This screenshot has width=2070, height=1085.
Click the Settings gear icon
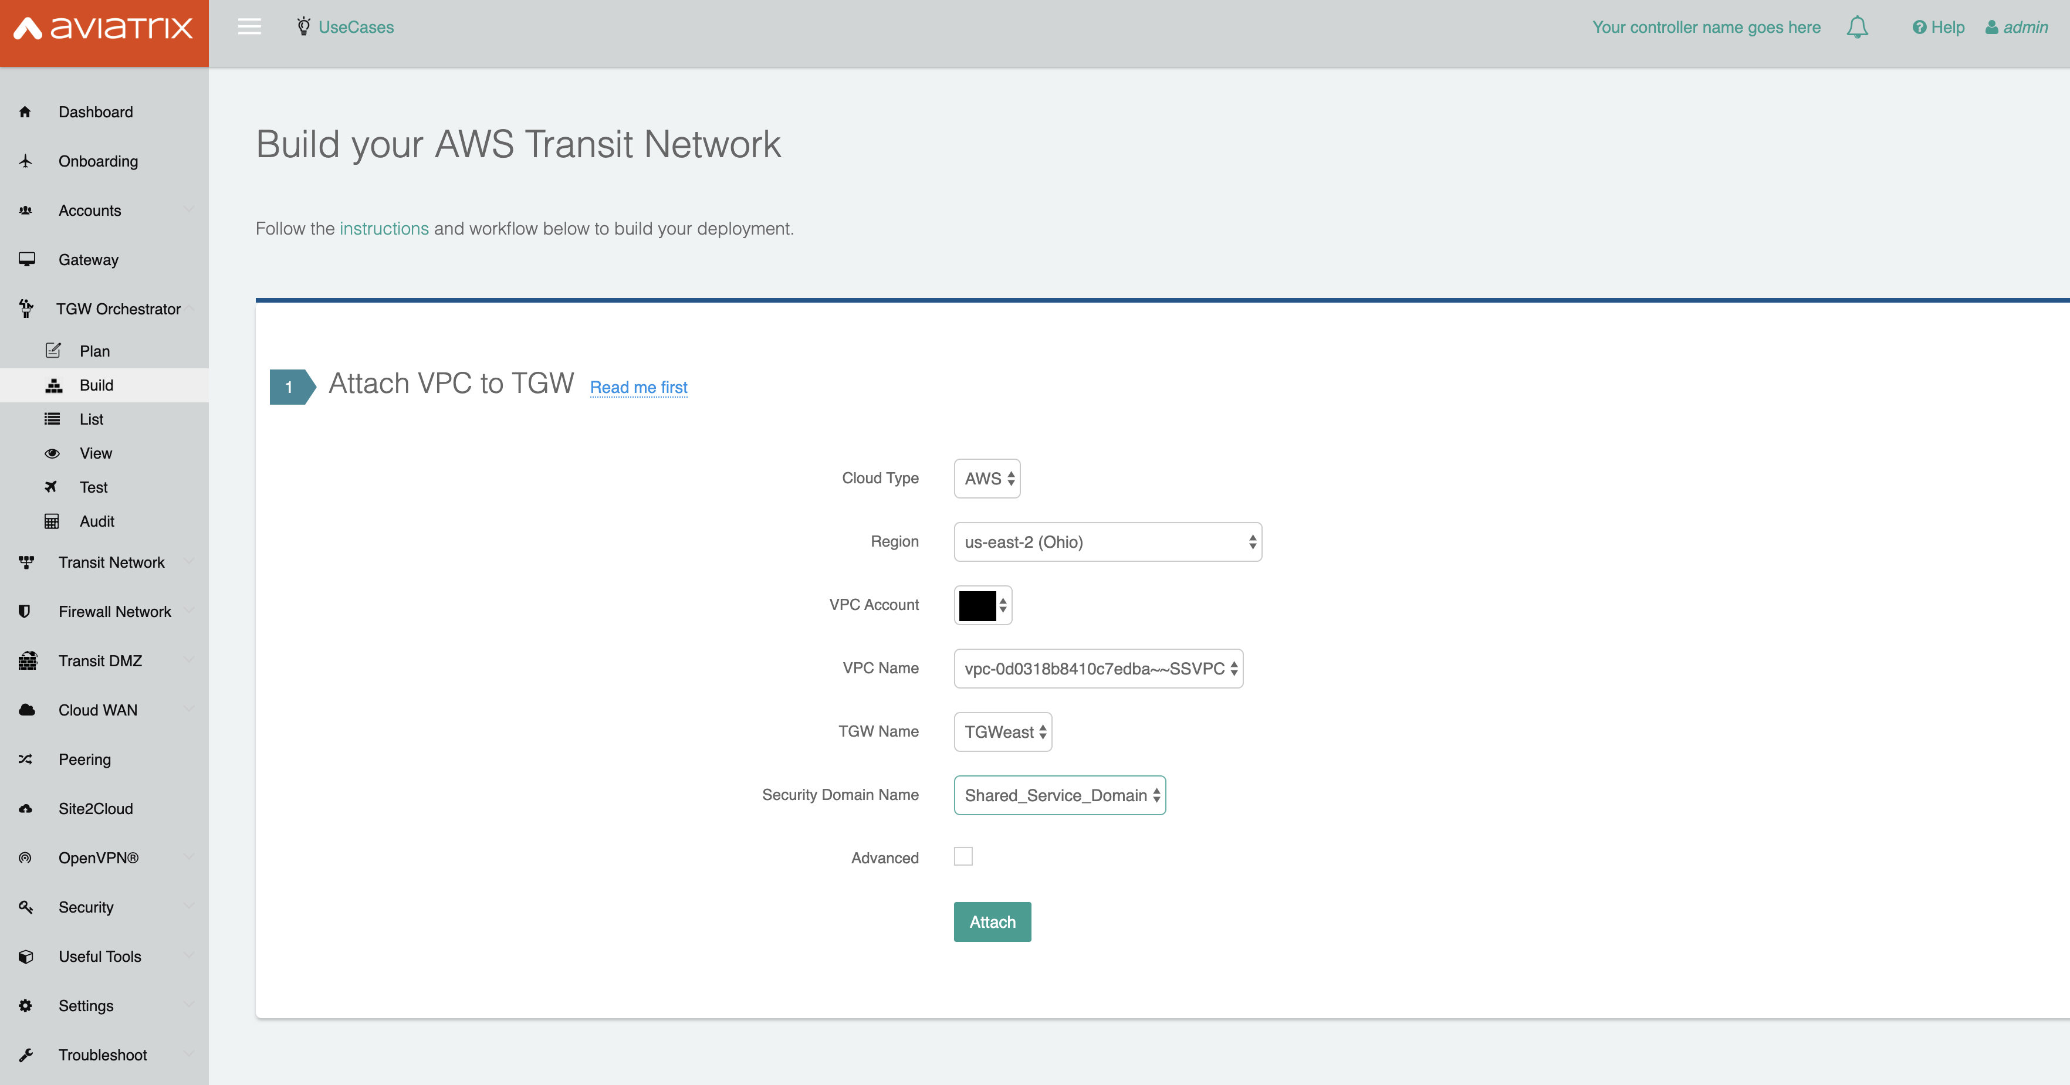coord(26,1005)
